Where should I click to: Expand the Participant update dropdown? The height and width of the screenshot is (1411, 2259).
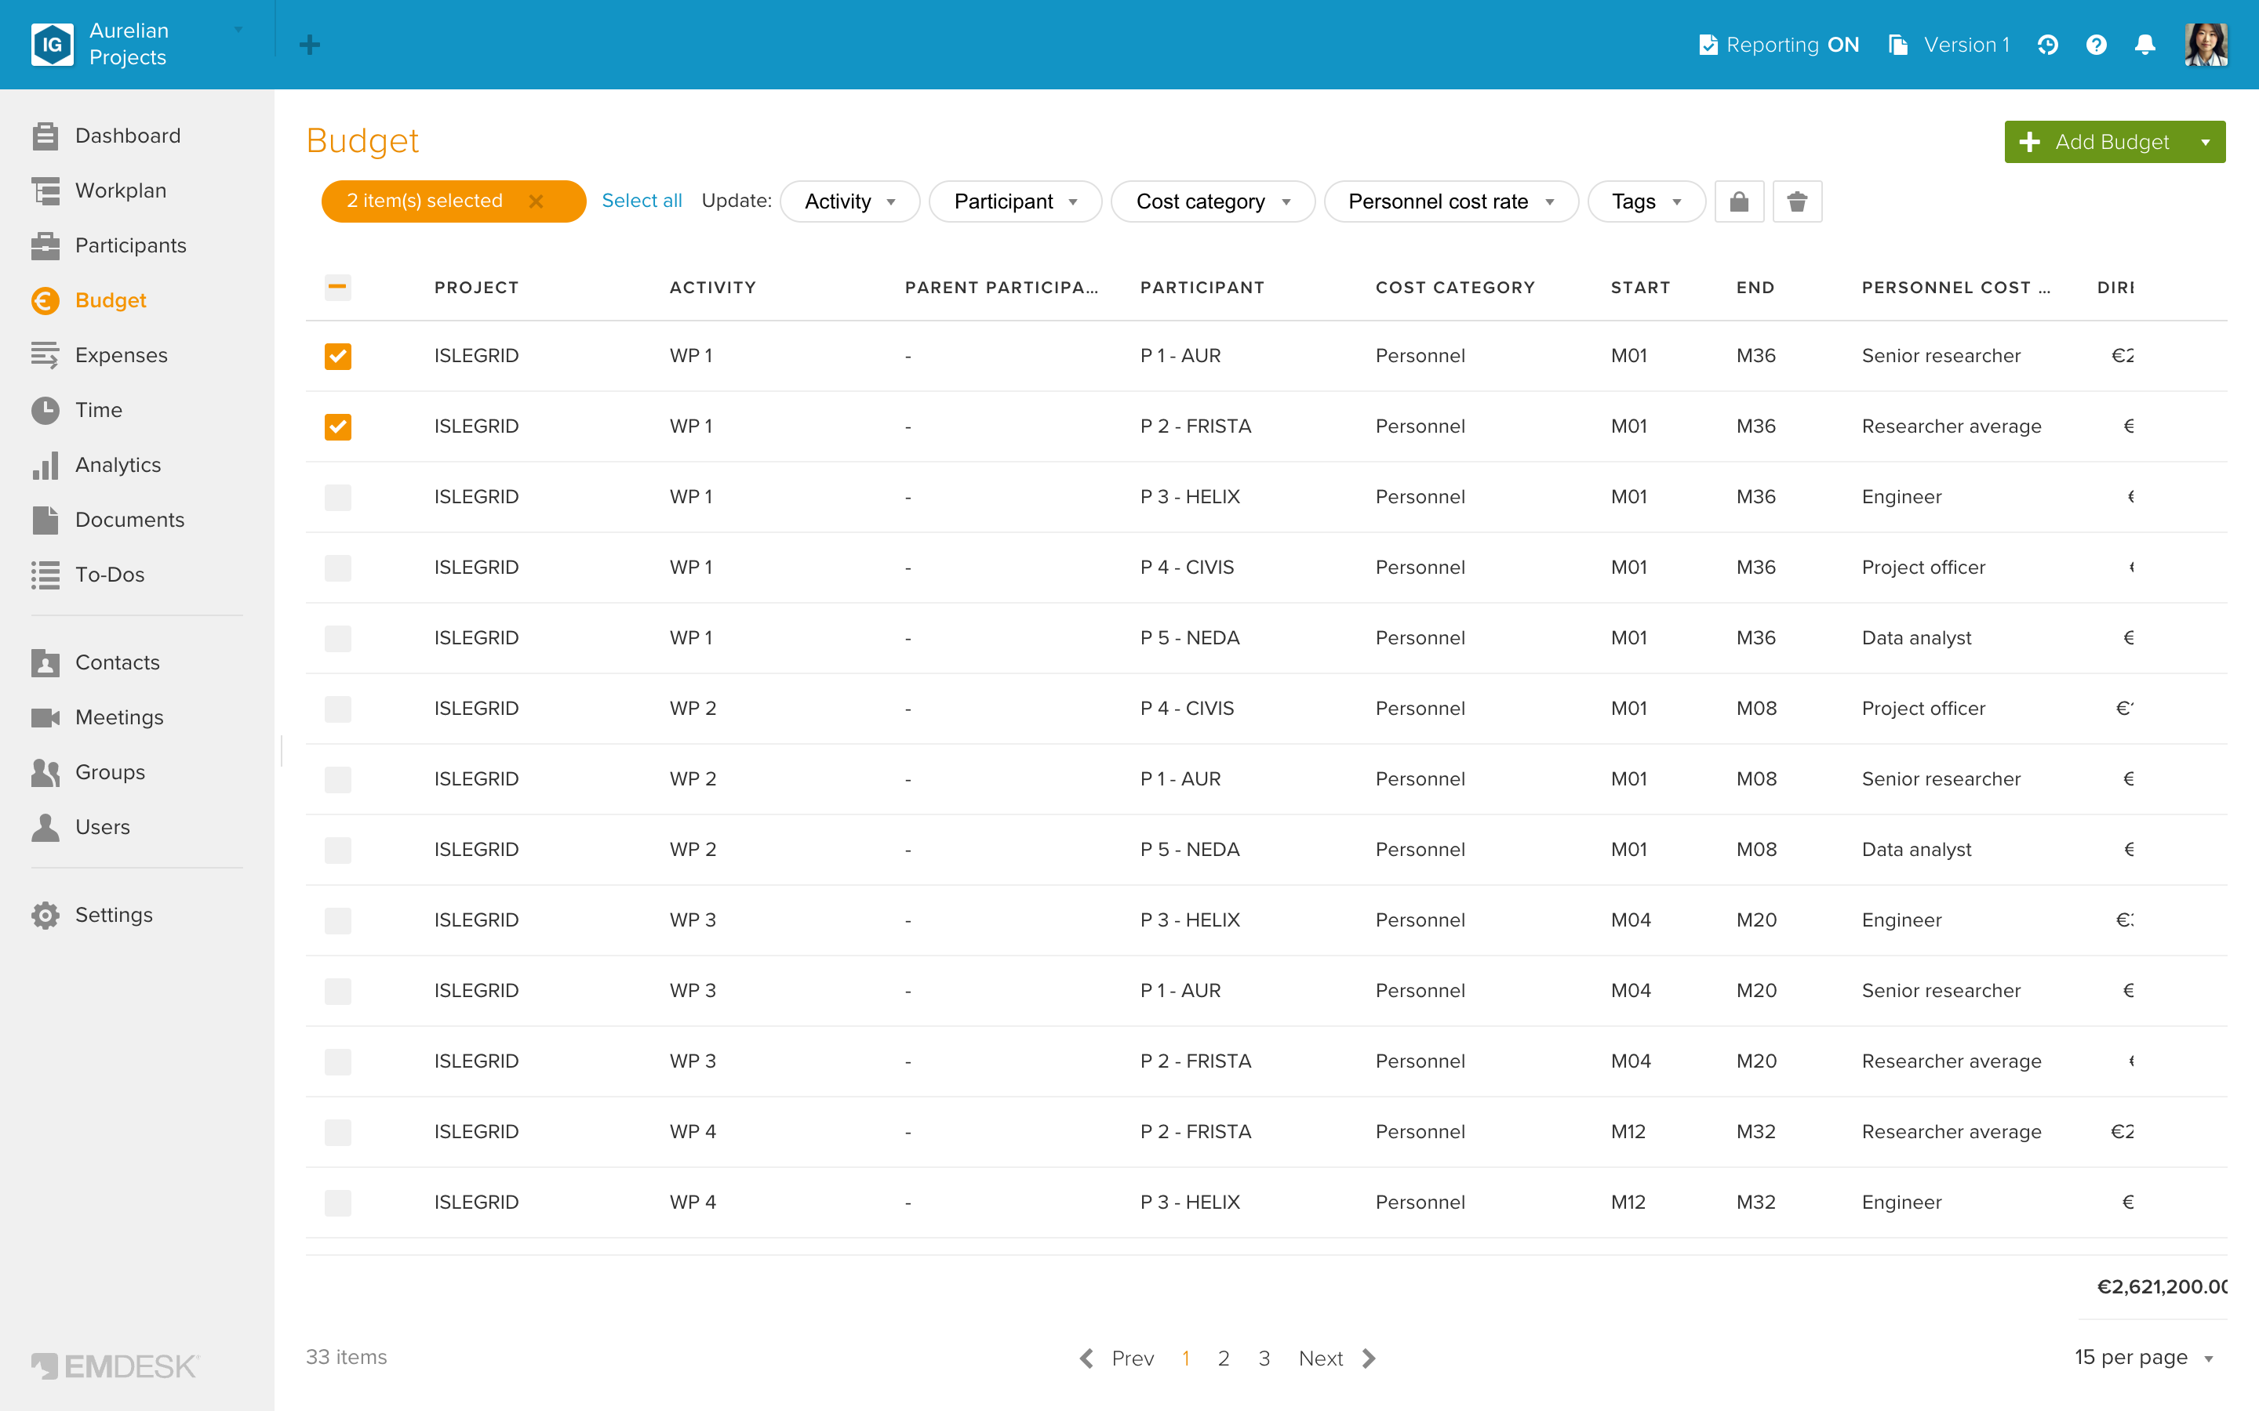click(x=1016, y=201)
